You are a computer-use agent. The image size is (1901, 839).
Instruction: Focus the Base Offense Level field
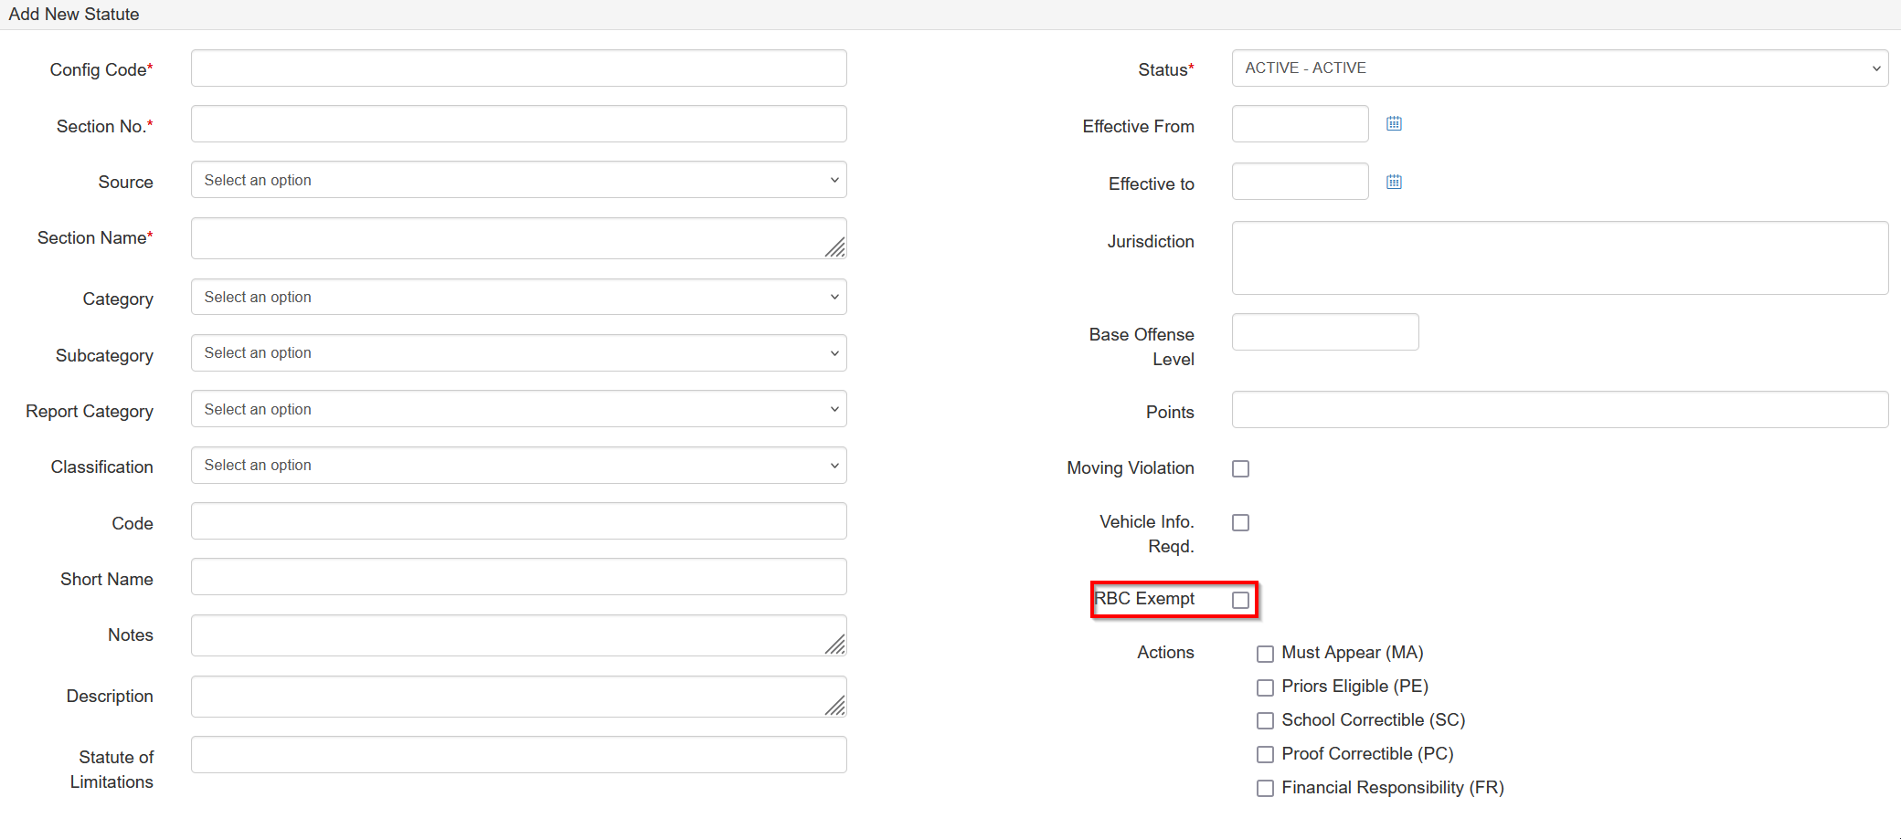pos(1325,331)
